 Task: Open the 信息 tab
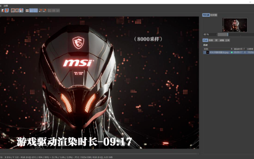pos(211,40)
